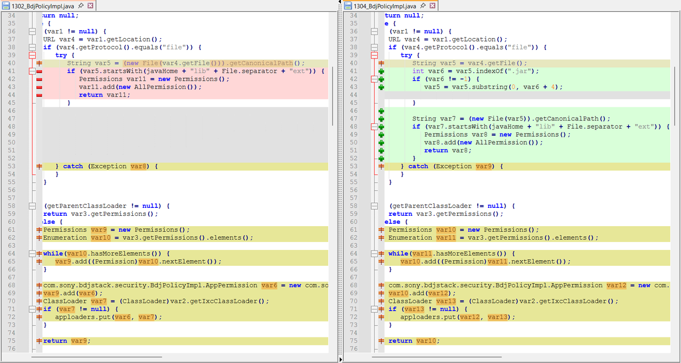
Task: Click changed-line marker at line 72, left pane
Action: click(x=40, y=317)
